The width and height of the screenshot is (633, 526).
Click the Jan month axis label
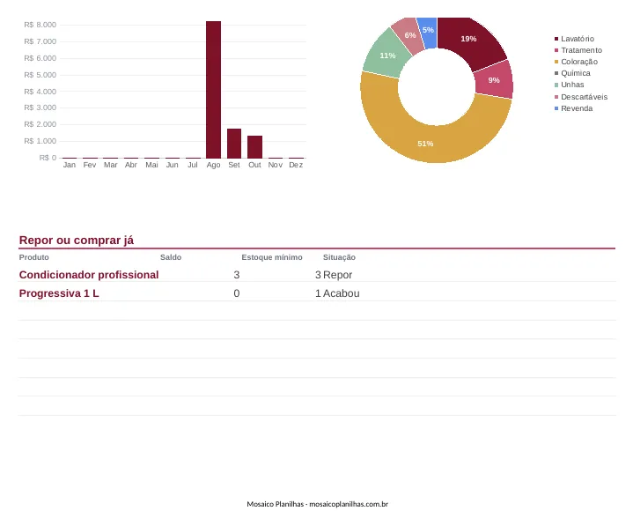(69, 165)
